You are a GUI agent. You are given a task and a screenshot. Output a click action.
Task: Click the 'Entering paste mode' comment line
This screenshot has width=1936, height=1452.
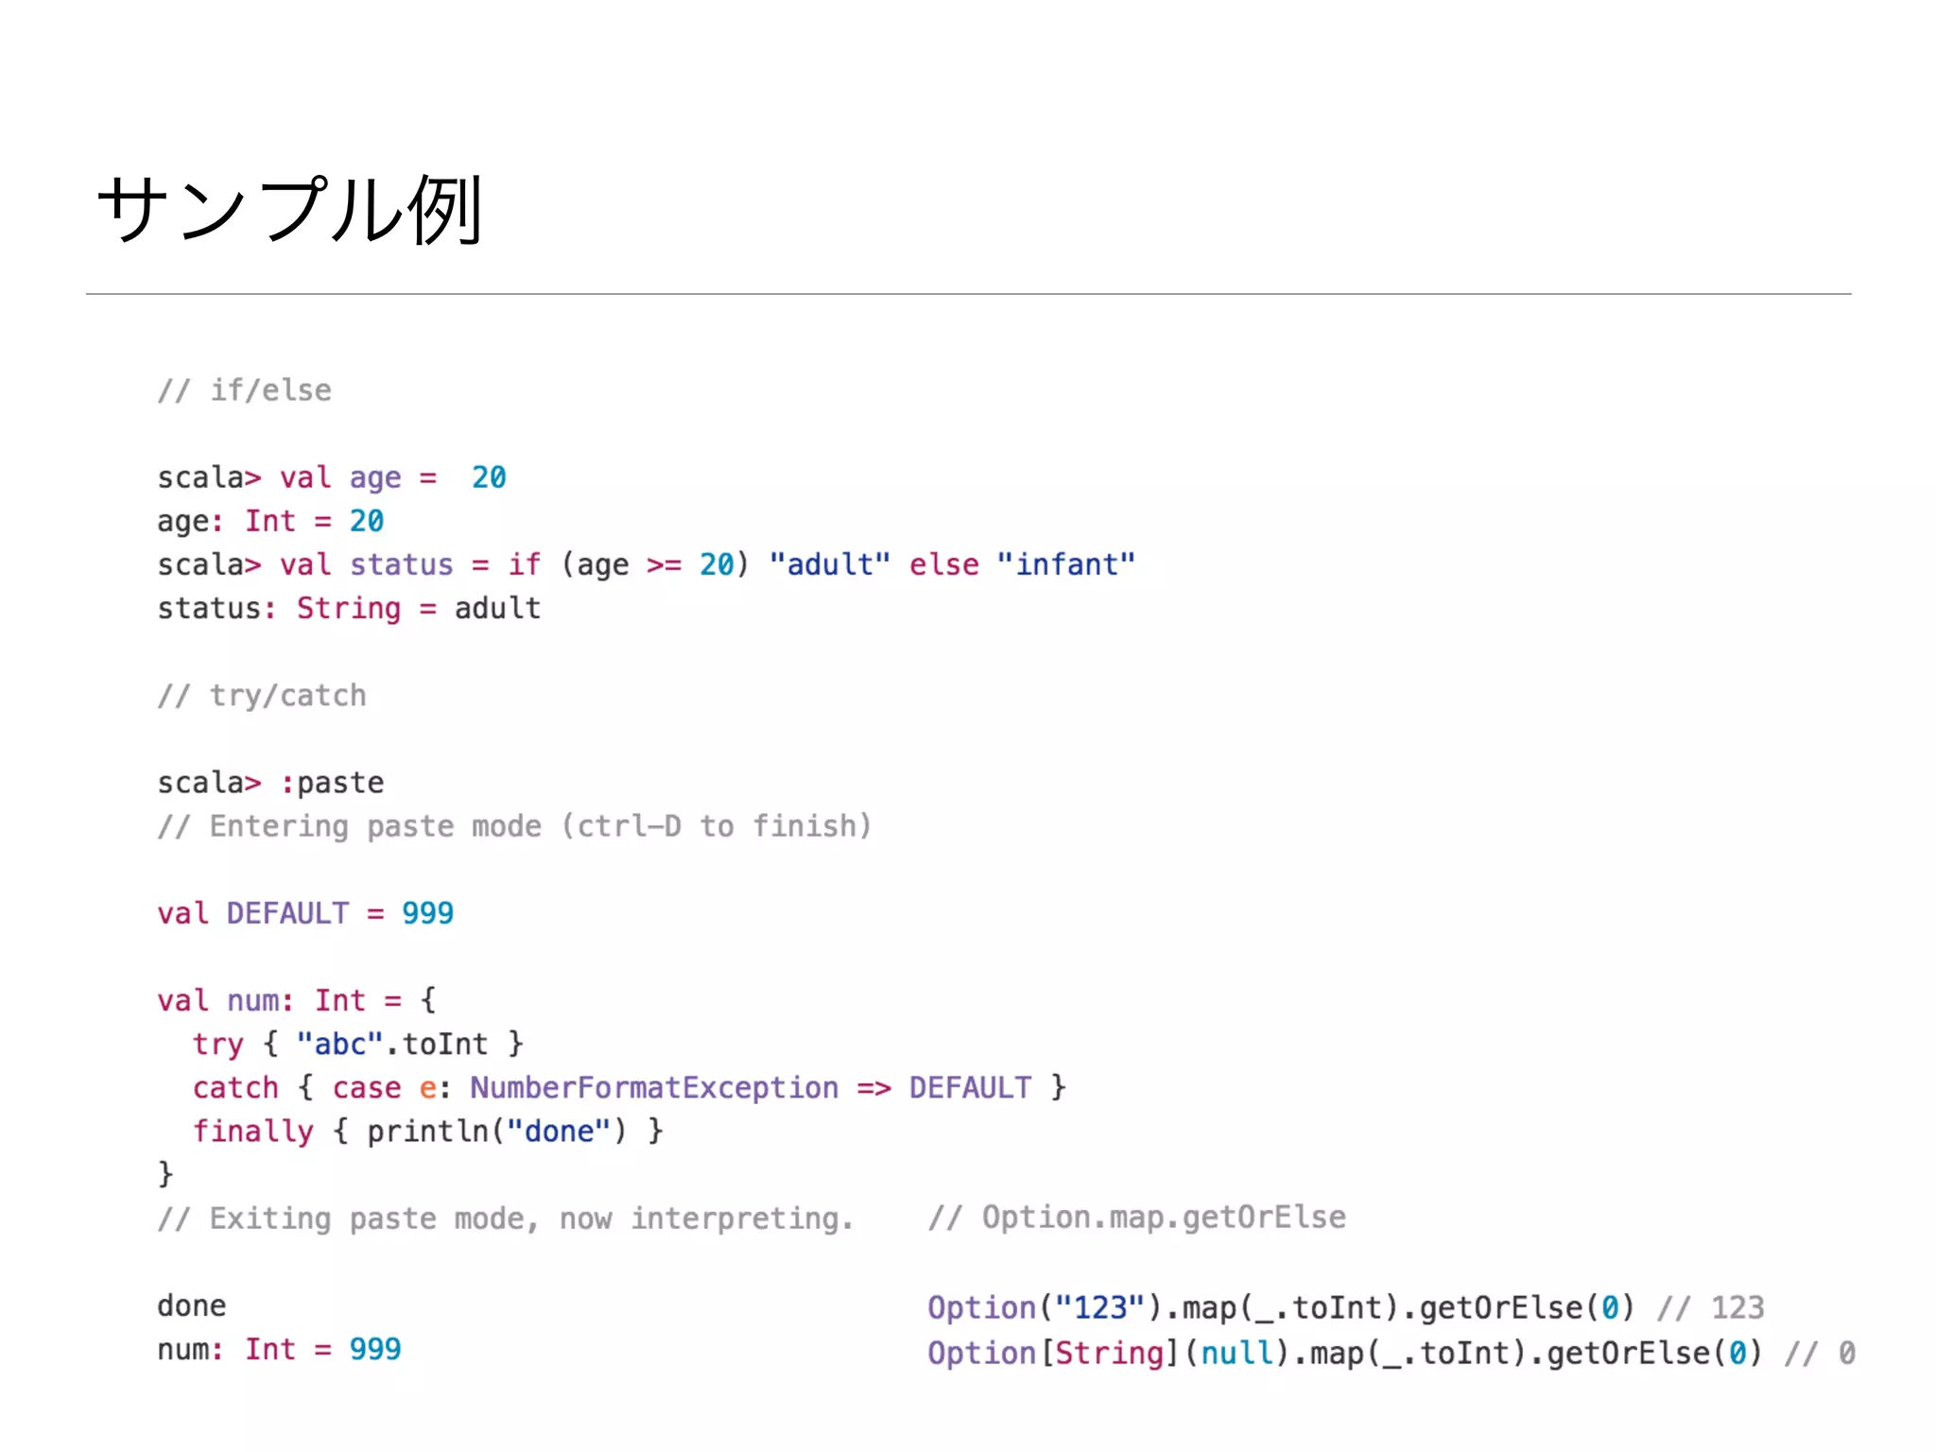coord(514,826)
